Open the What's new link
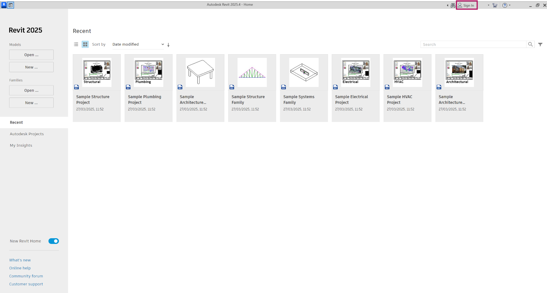The width and height of the screenshot is (547, 293). click(20, 260)
